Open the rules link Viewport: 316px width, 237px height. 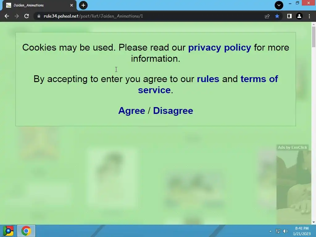pos(208,79)
